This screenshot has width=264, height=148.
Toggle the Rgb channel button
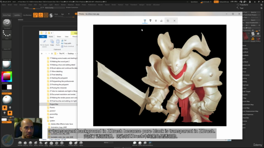(x=62, y=14)
